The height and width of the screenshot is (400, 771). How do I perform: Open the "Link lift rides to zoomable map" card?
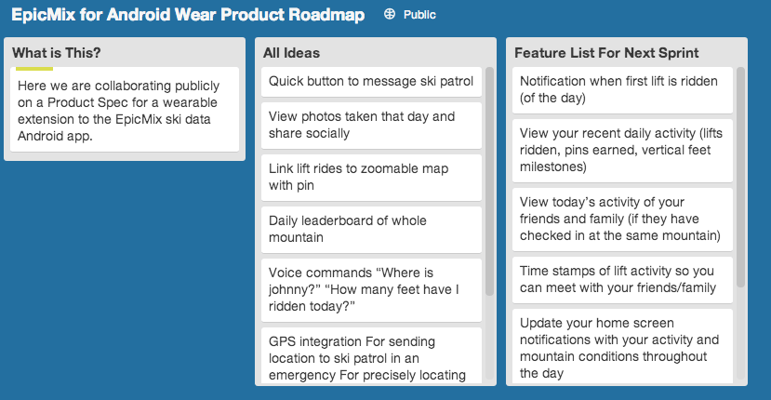tap(371, 178)
